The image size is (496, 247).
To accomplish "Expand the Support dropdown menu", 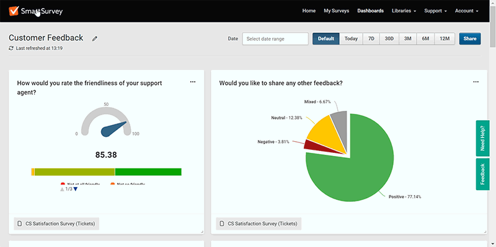I will tap(435, 11).
